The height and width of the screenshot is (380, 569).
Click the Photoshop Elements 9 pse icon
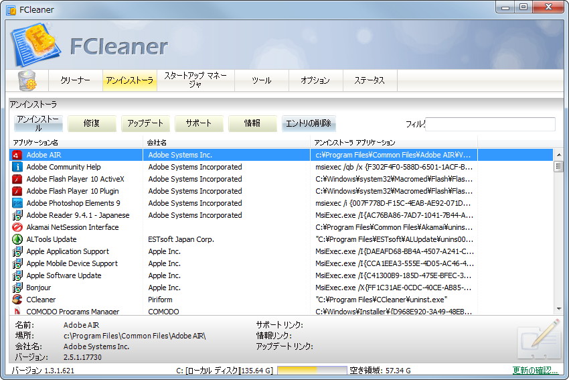point(17,203)
